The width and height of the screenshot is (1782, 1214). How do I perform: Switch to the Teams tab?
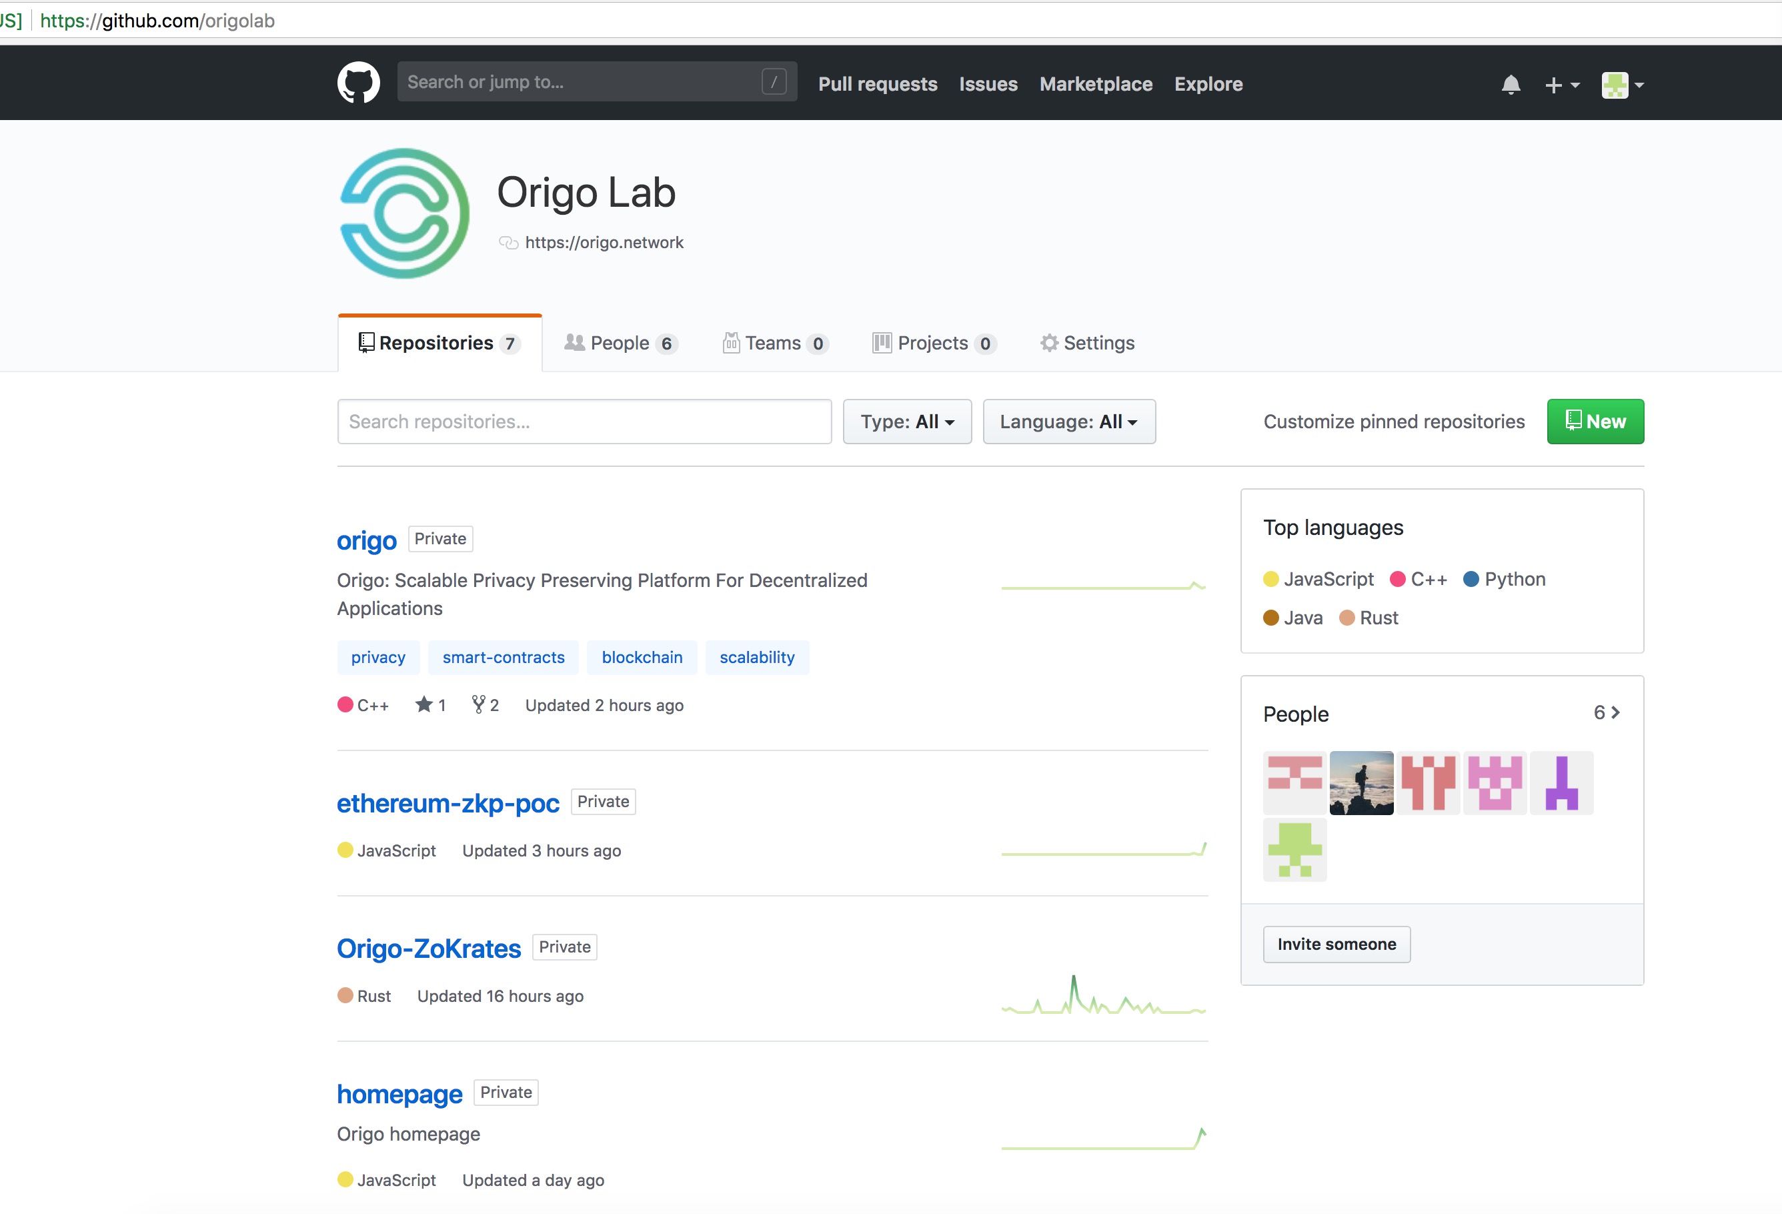click(775, 343)
